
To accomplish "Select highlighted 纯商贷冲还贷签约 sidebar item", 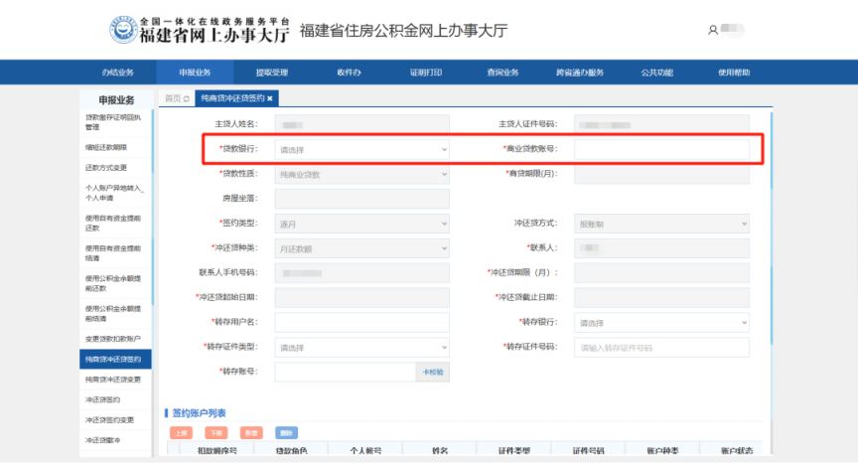I will (115, 359).
